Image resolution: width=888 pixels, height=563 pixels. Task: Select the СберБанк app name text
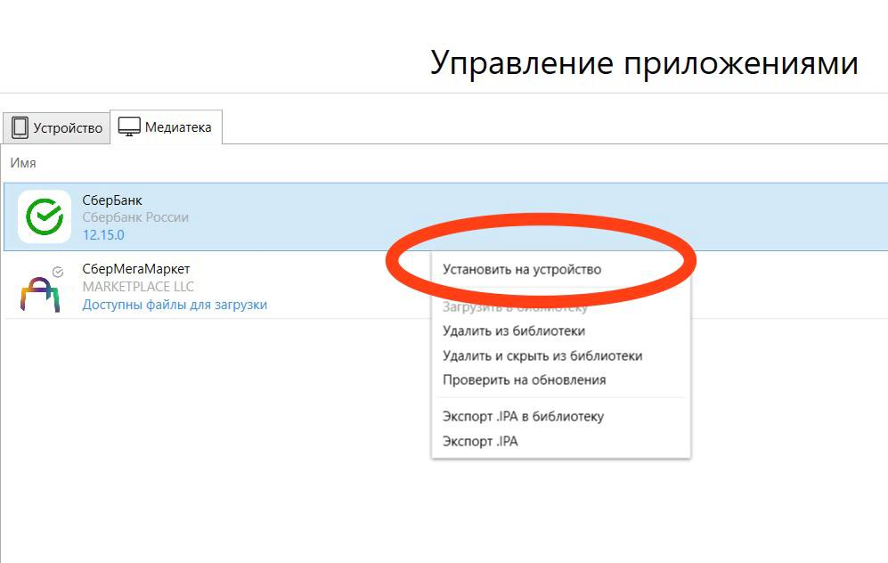point(112,200)
